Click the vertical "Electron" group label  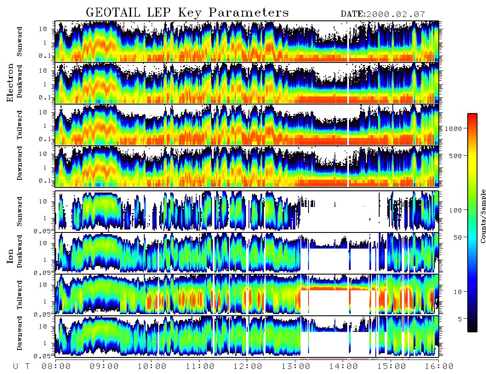(x=10, y=83)
